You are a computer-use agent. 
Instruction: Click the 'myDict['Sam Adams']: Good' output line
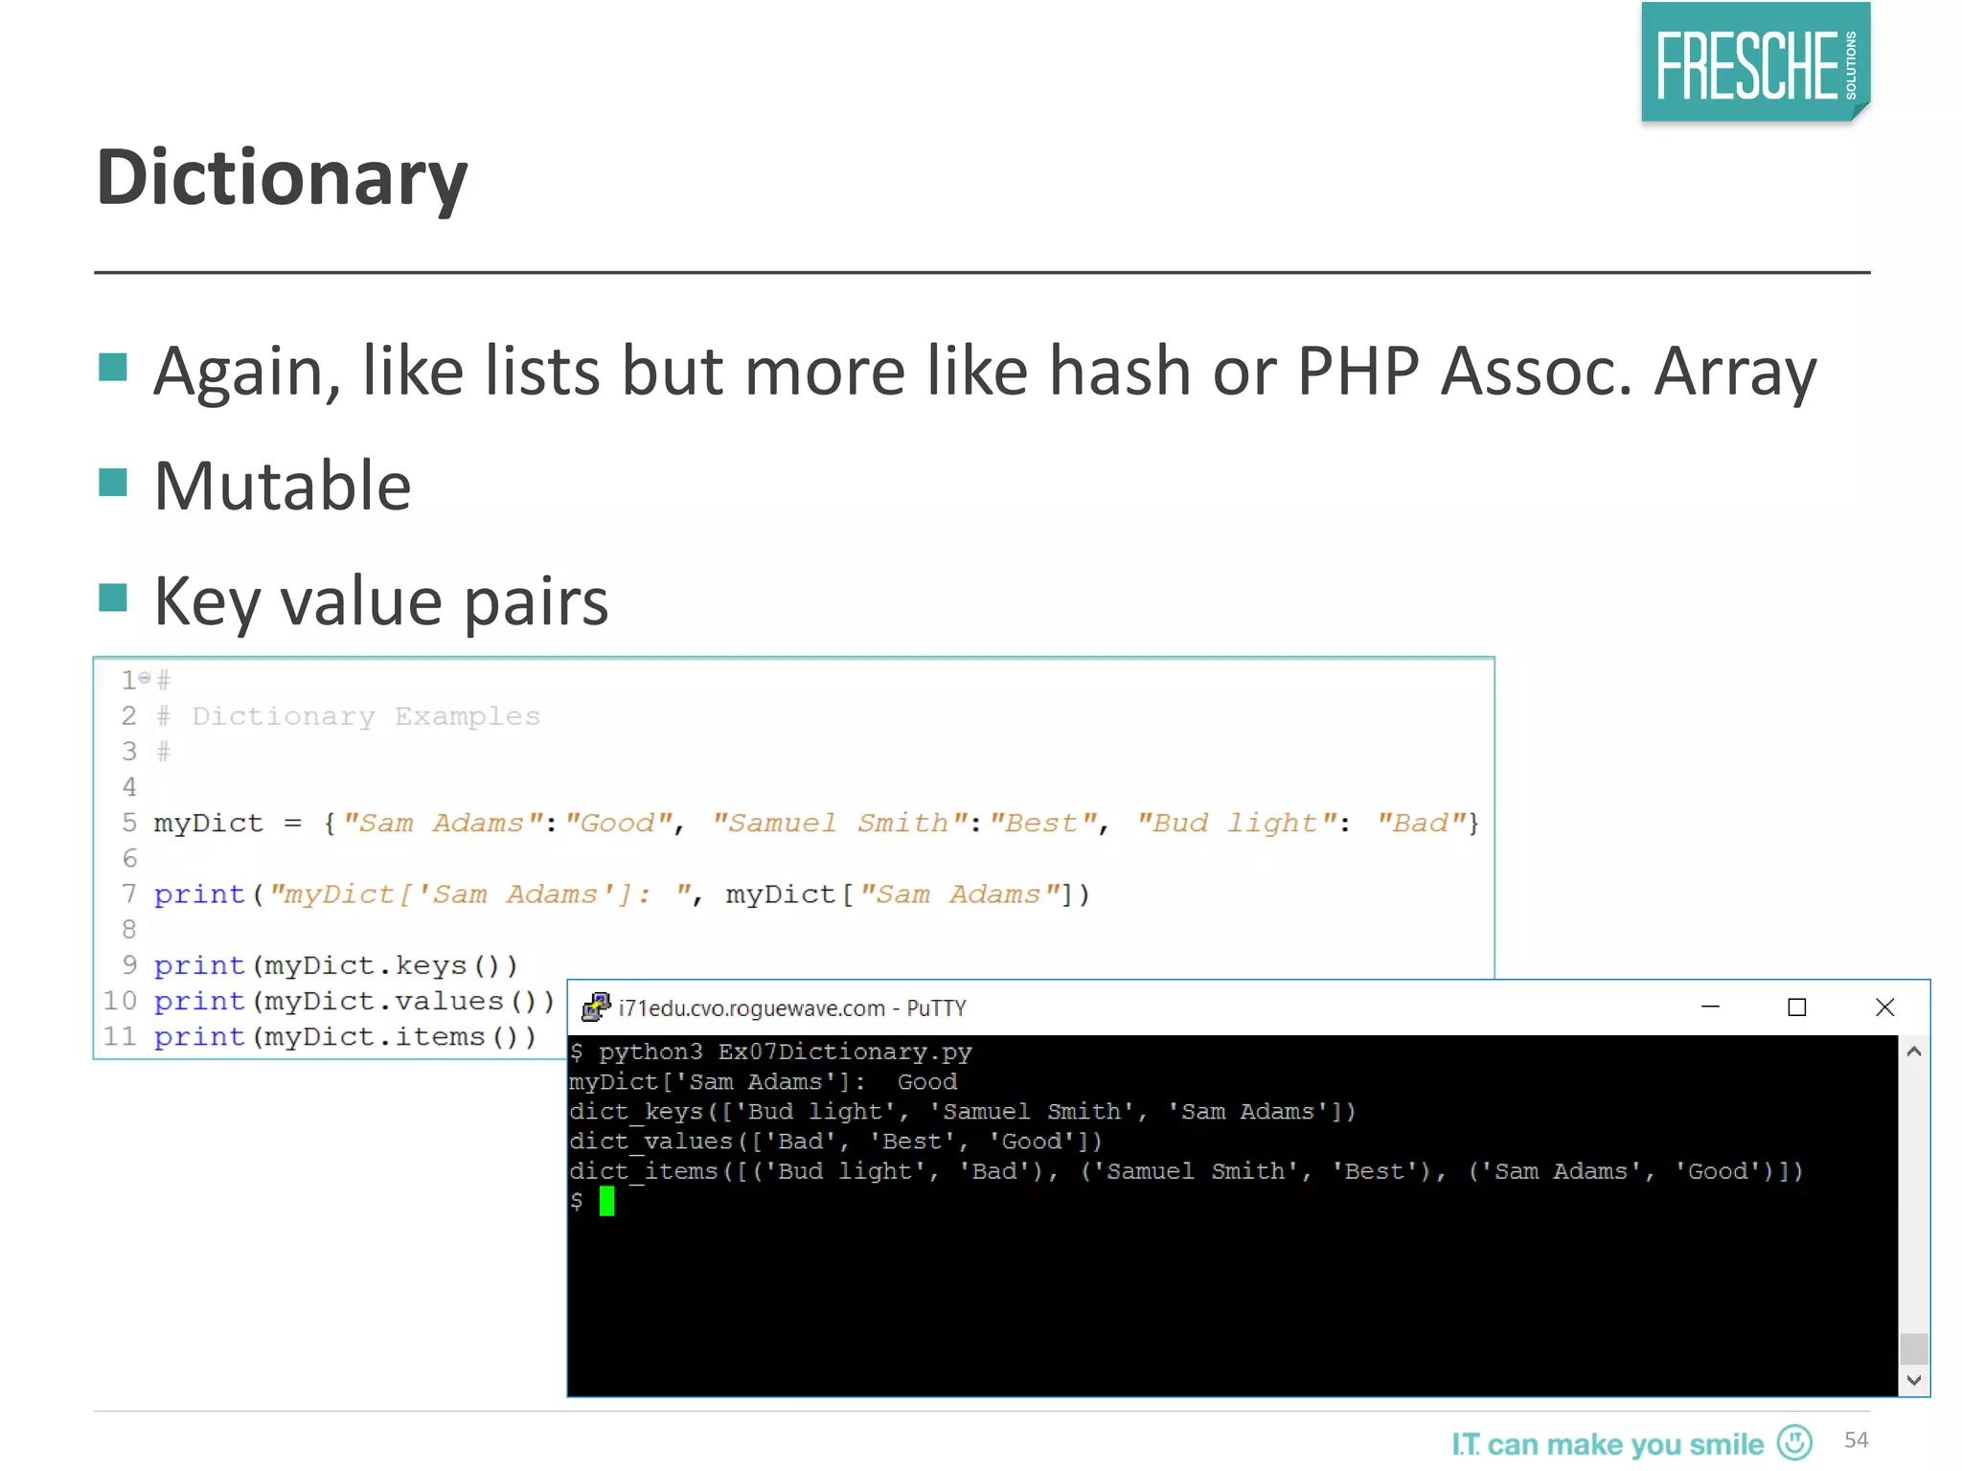coord(764,1081)
